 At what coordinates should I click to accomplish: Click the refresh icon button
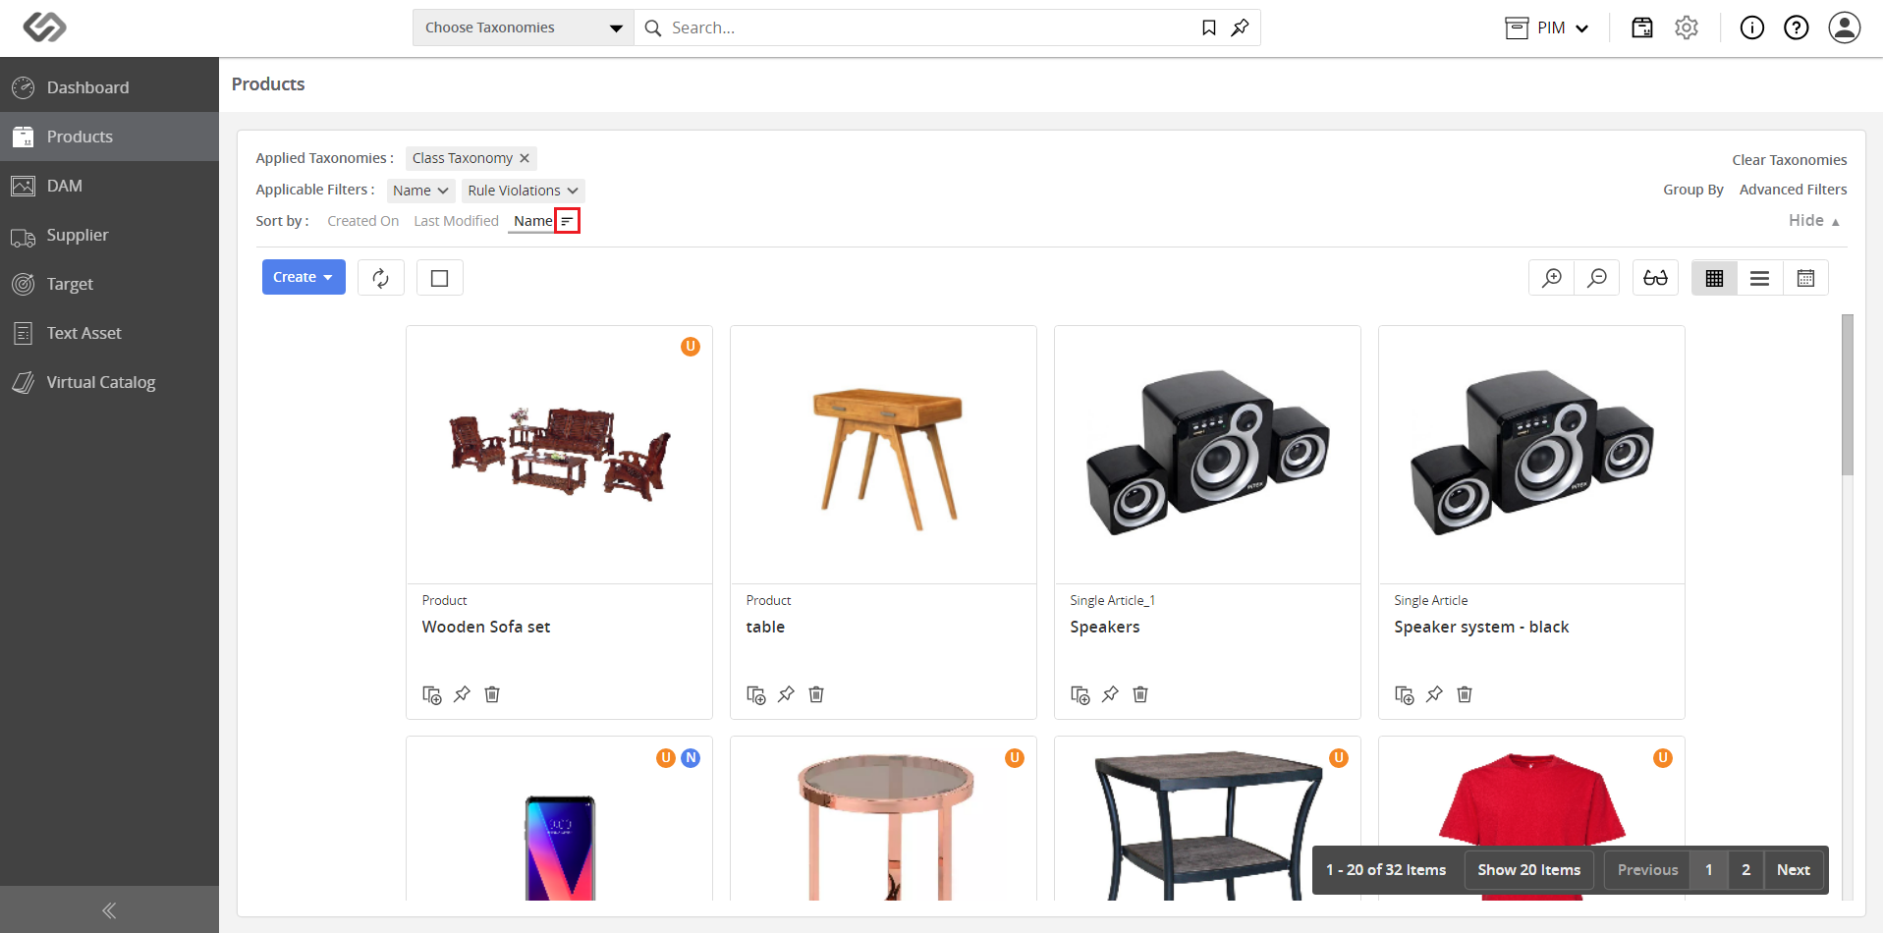click(381, 278)
